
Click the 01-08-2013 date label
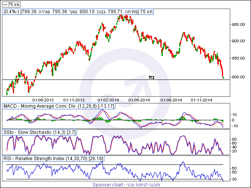[x=43, y=100]
